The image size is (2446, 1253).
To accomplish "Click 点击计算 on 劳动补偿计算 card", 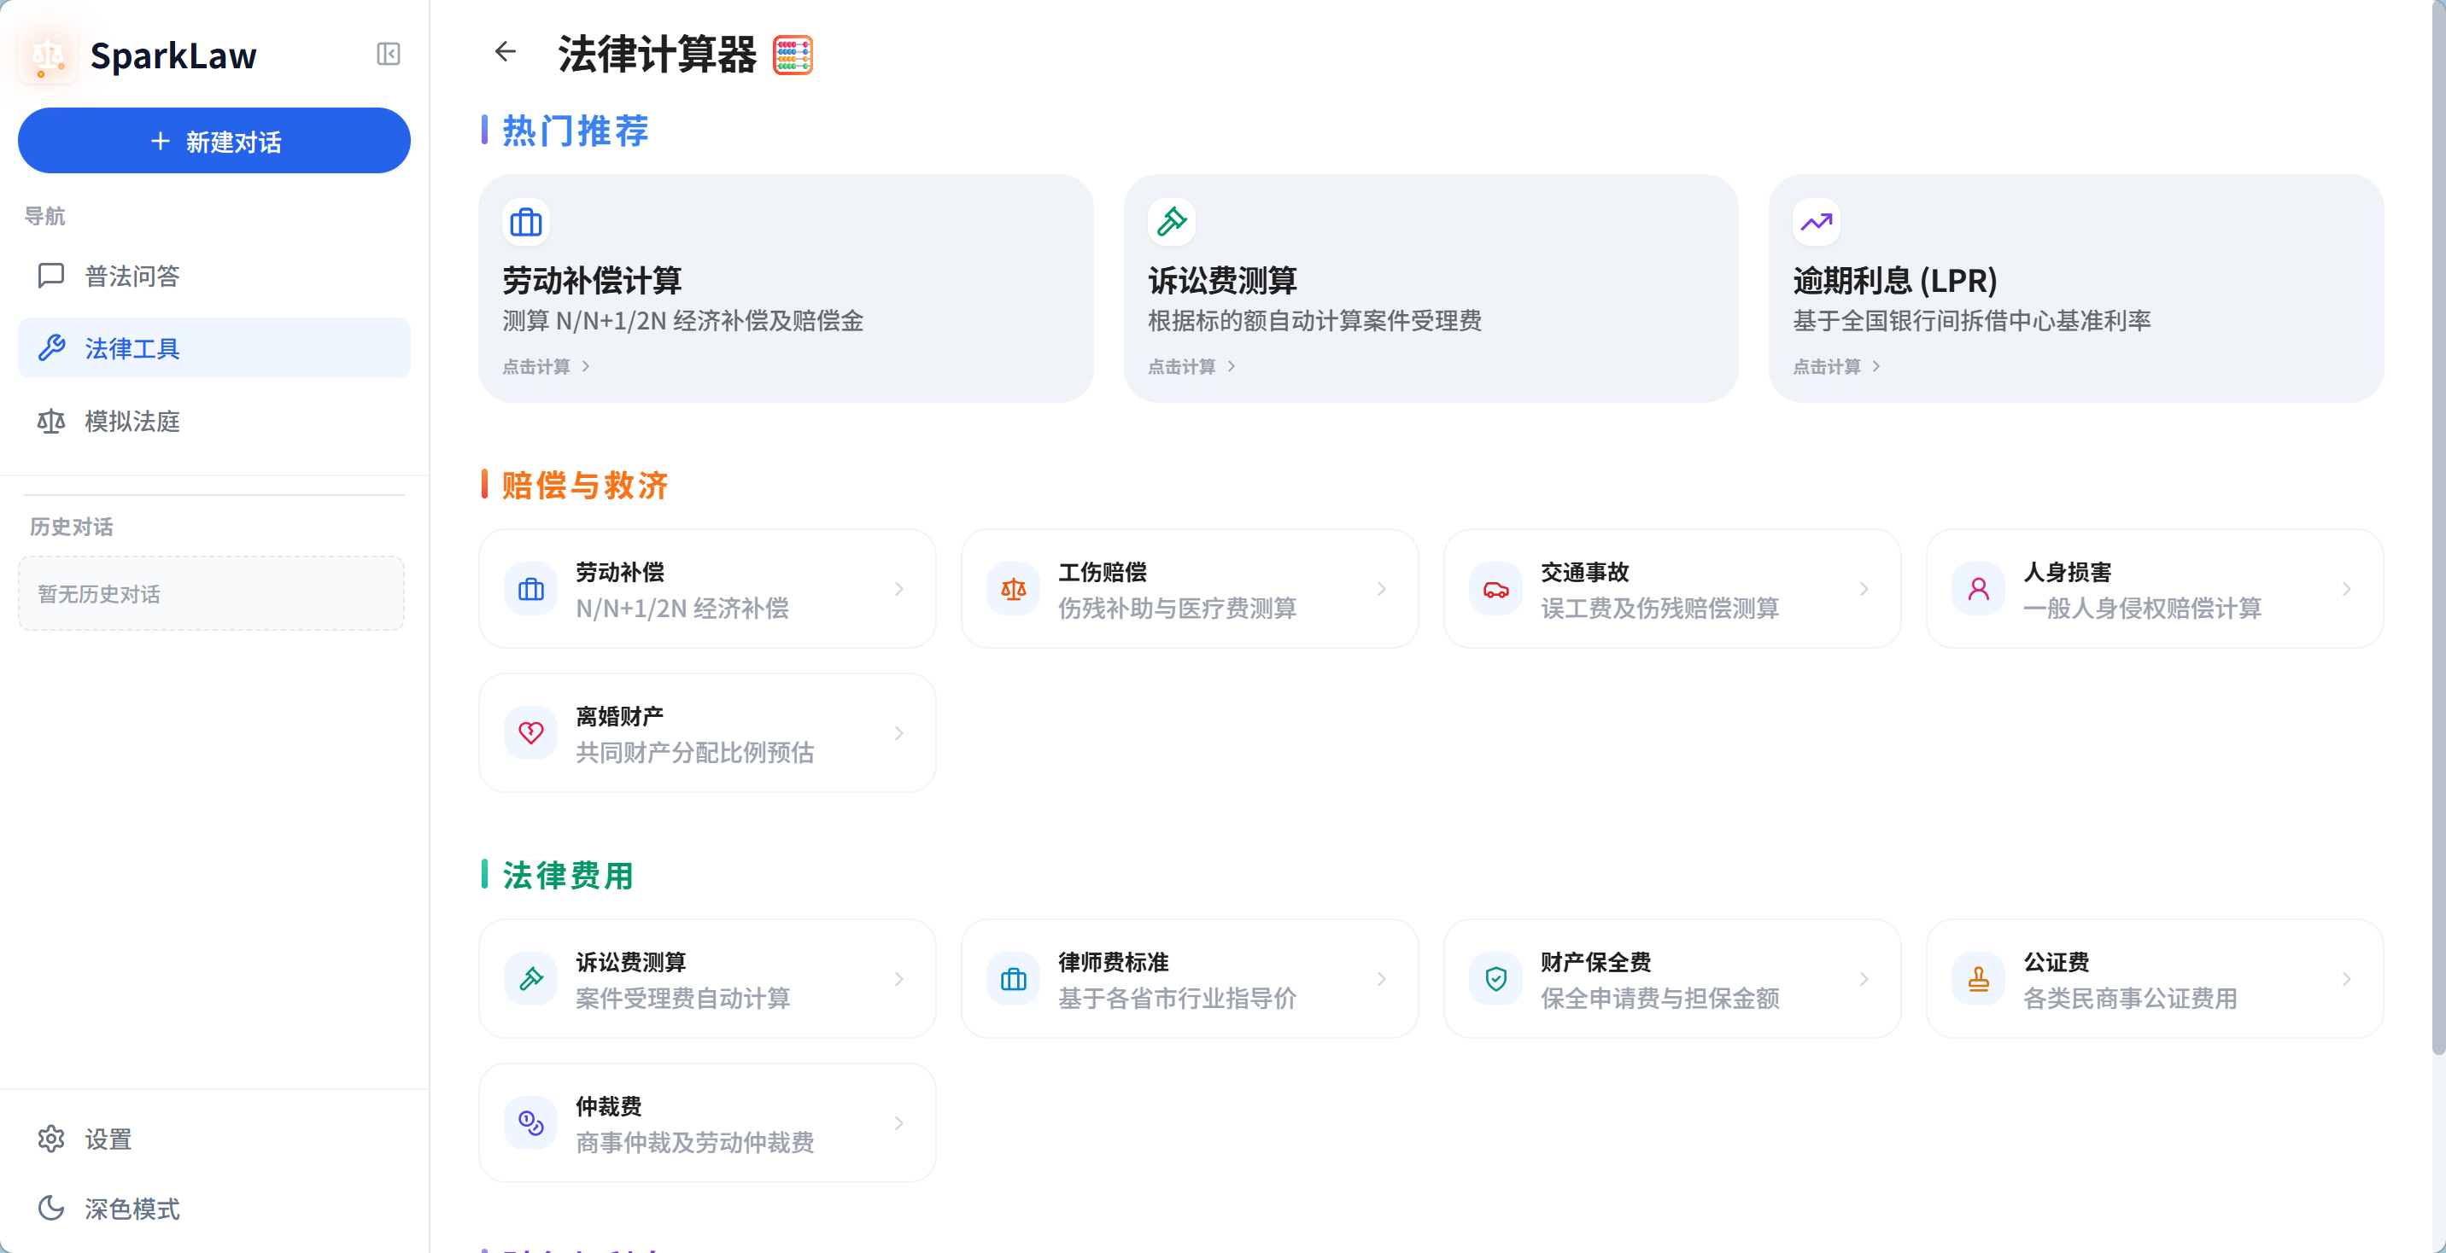I will [546, 366].
